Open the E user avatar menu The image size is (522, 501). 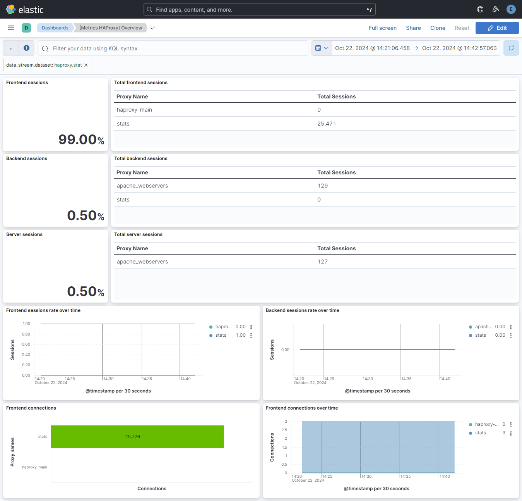pyautogui.click(x=511, y=9)
